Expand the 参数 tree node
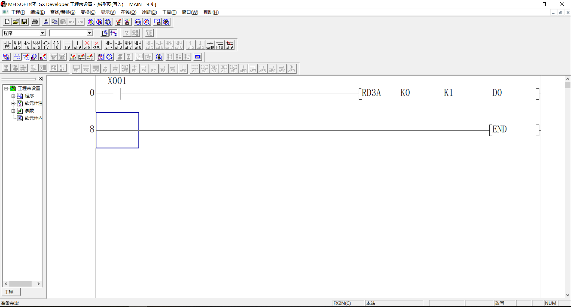This screenshot has width=571, height=307. click(x=13, y=111)
